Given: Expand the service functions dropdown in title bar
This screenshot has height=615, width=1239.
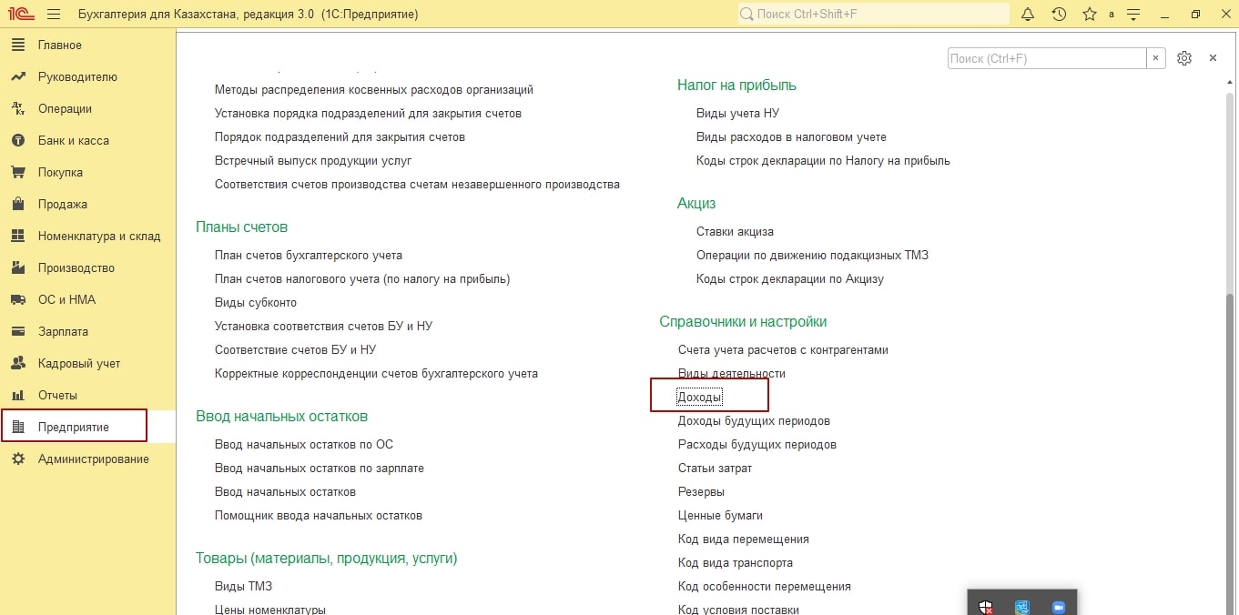Looking at the screenshot, I should [1133, 15].
